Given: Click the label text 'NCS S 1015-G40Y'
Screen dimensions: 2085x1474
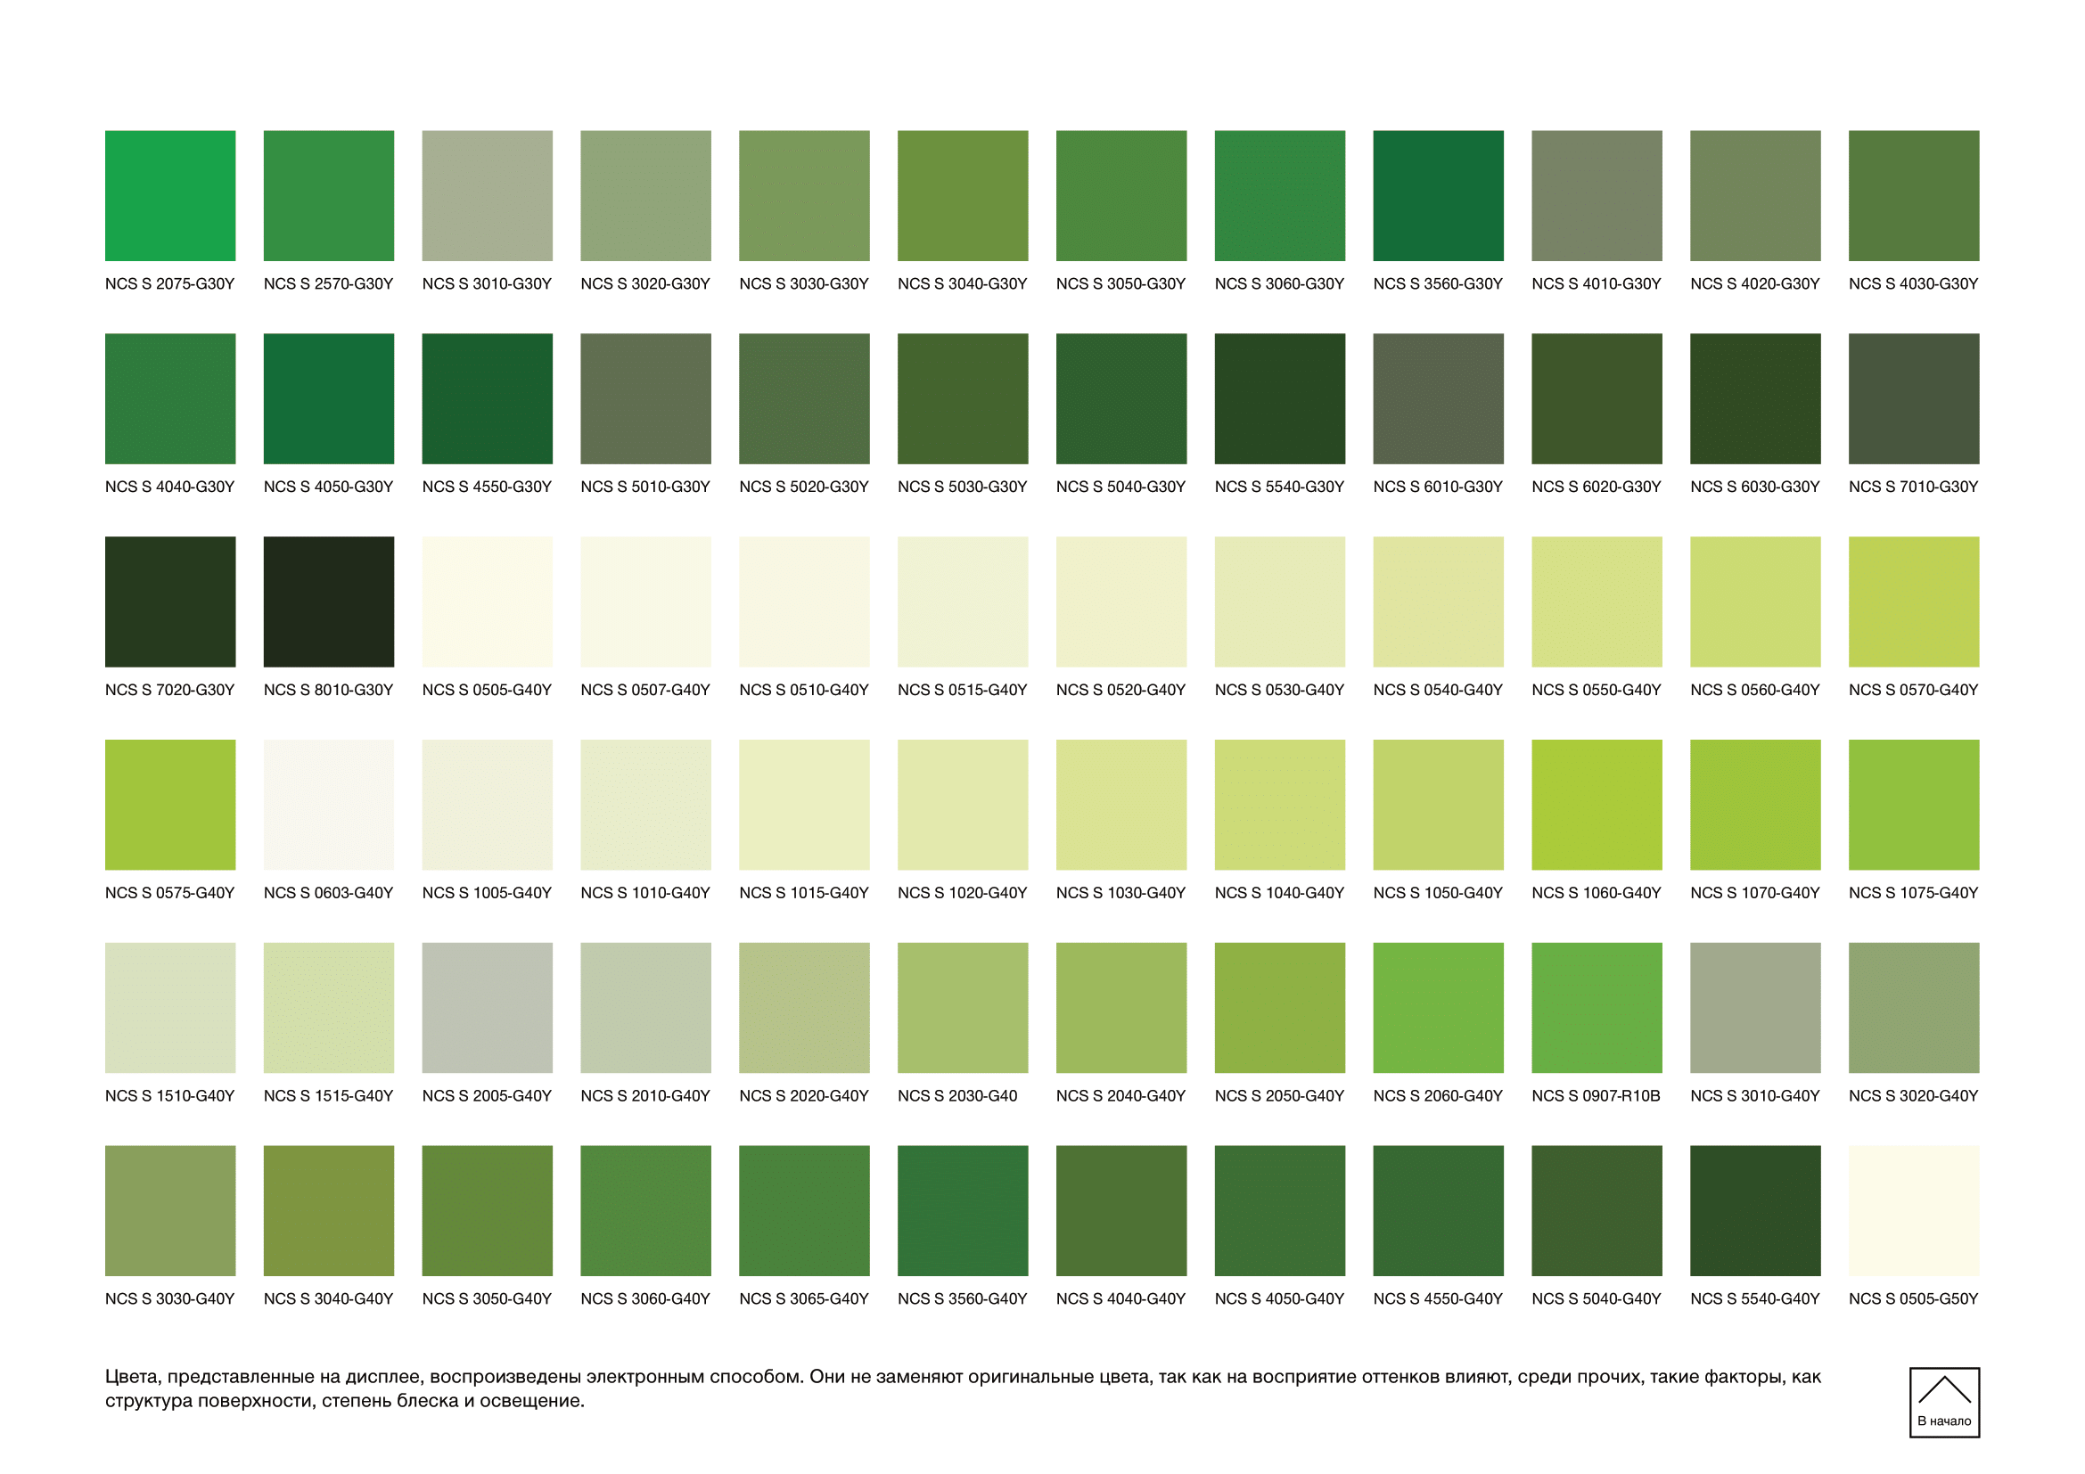Looking at the screenshot, I should tap(804, 893).
